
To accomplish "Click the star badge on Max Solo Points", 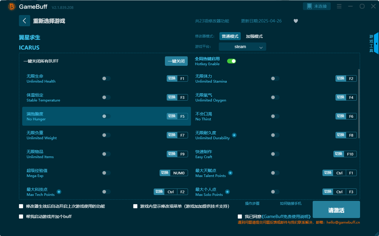I will tap(227, 192).
